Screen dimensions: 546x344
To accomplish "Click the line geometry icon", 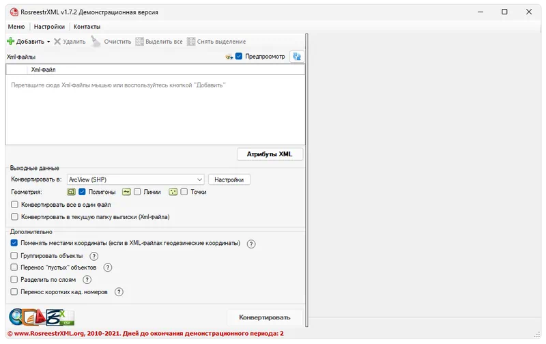I will coord(126,192).
